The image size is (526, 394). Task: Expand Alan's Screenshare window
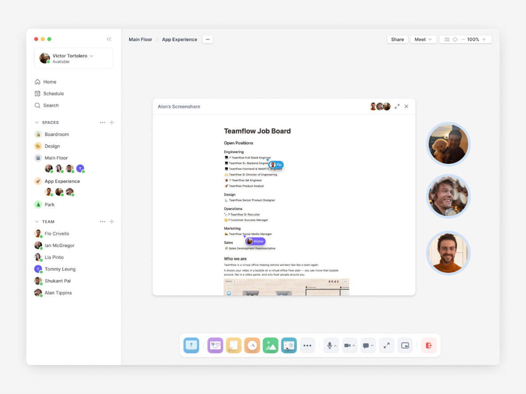coord(397,107)
